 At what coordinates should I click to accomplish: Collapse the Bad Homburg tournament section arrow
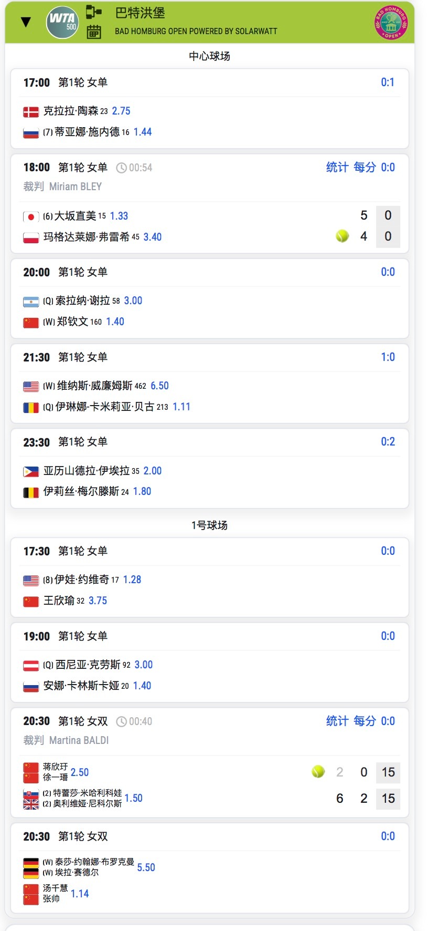click(x=26, y=22)
